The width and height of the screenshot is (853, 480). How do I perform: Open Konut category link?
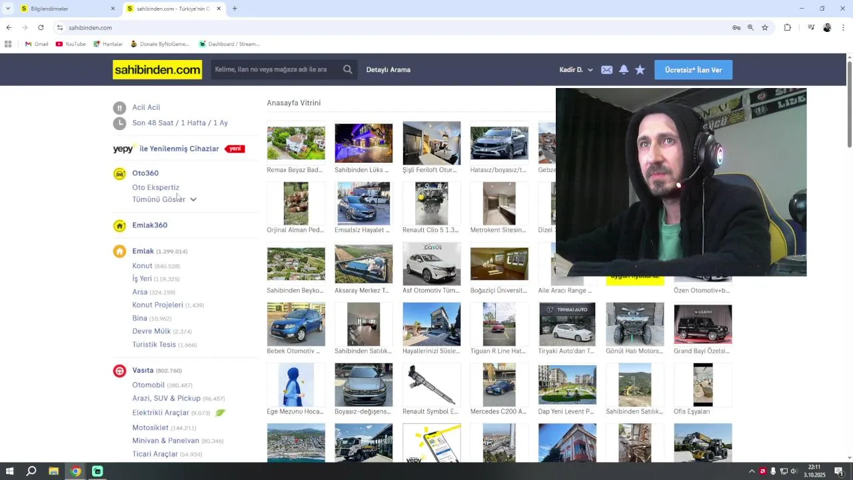click(x=142, y=266)
